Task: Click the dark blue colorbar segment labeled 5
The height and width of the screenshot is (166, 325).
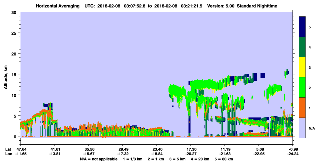Action: pyautogui.click(x=302, y=27)
